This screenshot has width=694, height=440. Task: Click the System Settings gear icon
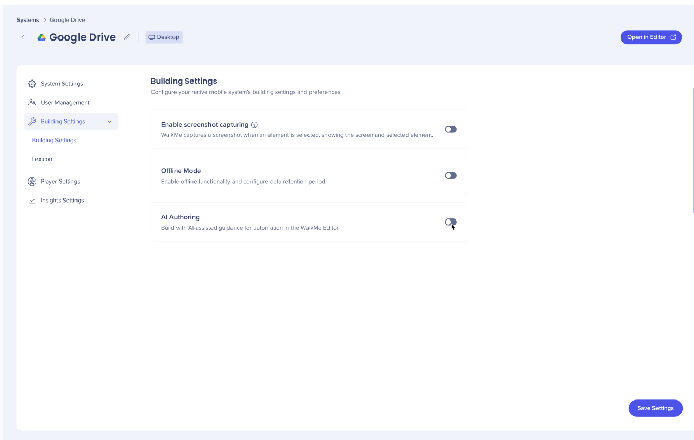pyautogui.click(x=32, y=84)
